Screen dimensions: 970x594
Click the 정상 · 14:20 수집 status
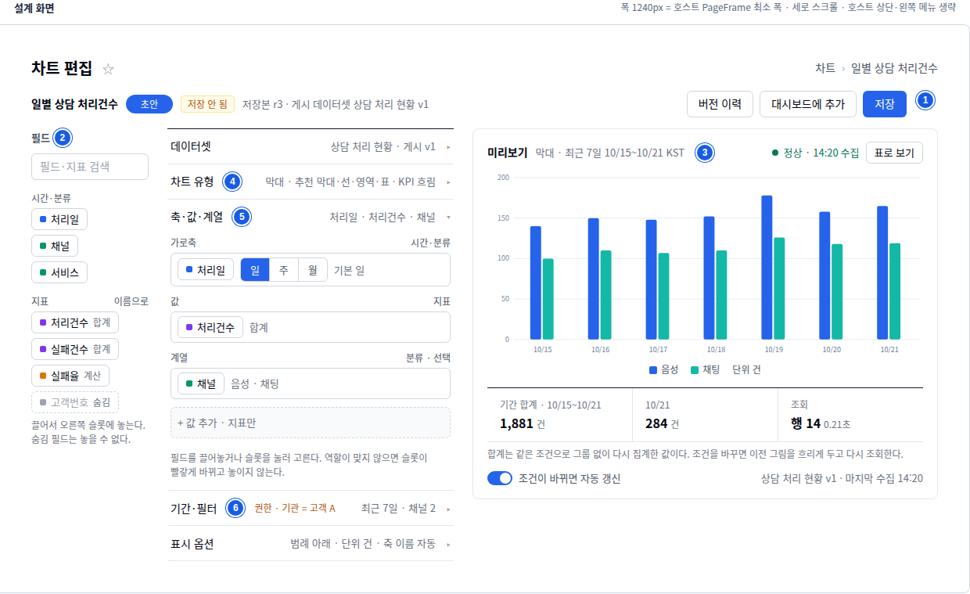[x=814, y=153]
